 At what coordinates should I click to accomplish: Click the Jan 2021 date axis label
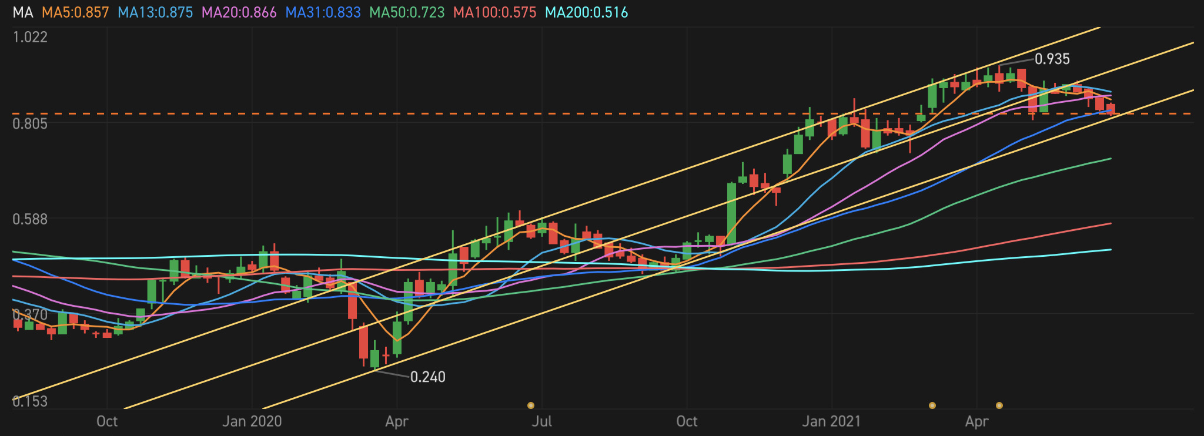click(x=832, y=421)
